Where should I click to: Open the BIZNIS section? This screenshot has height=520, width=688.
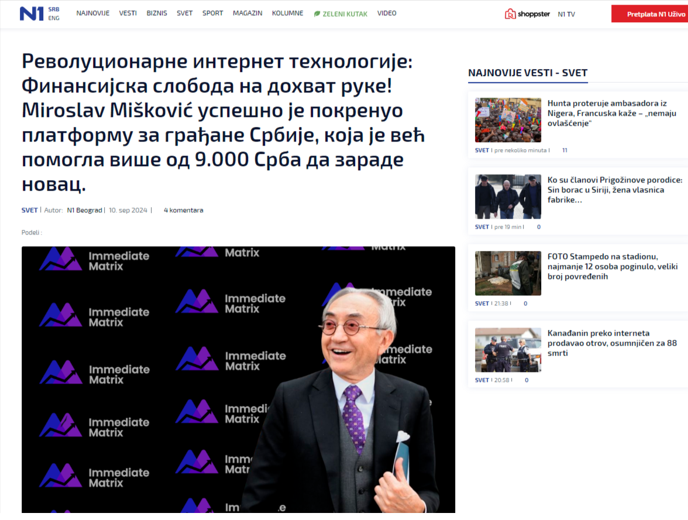pos(157,13)
